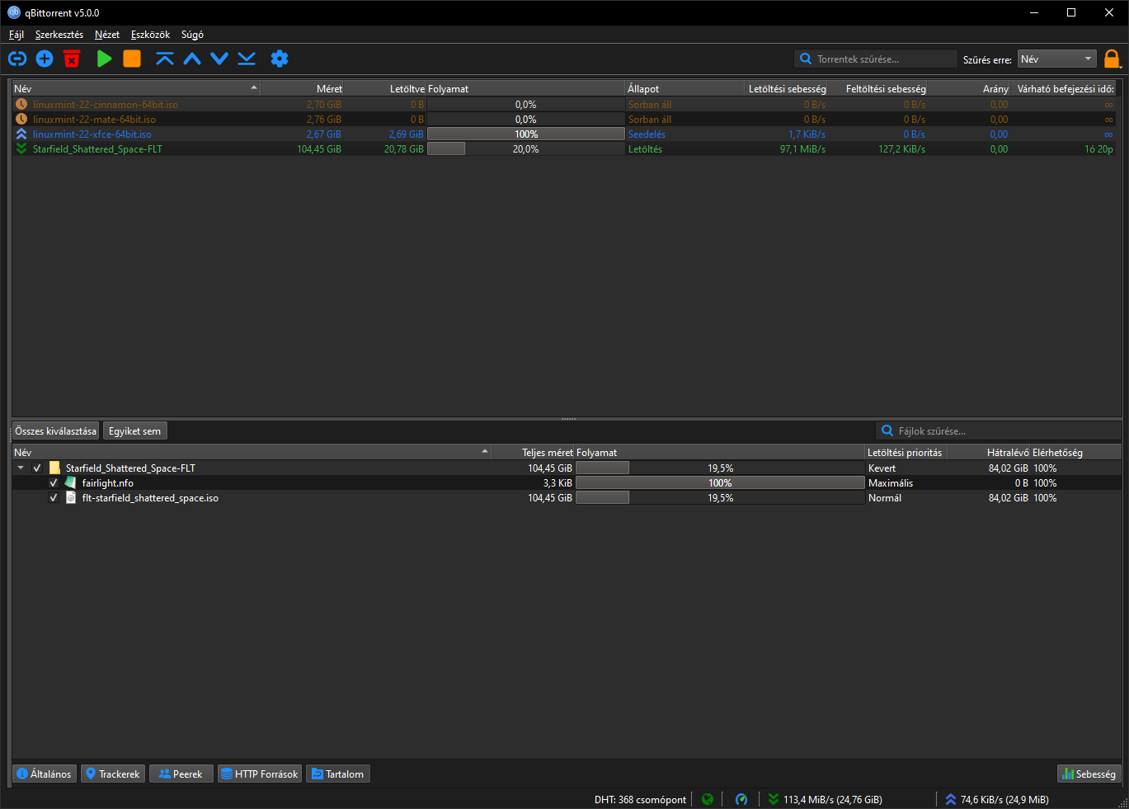Open preferences with the gear icon
Image resolution: width=1129 pixels, height=809 pixels.
tap(280, 59)
